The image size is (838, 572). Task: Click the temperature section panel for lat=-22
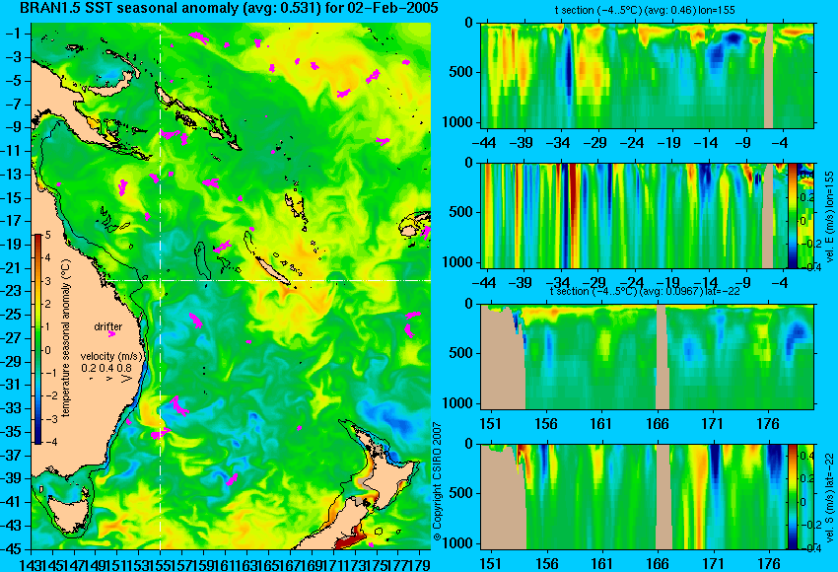pos(647,357)
